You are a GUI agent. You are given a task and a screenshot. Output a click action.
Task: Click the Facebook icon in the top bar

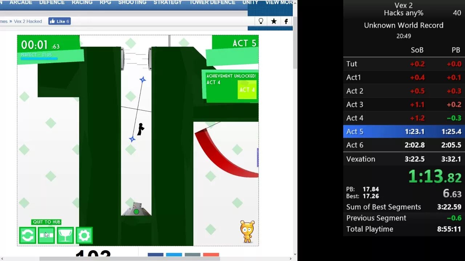(286, 21)
